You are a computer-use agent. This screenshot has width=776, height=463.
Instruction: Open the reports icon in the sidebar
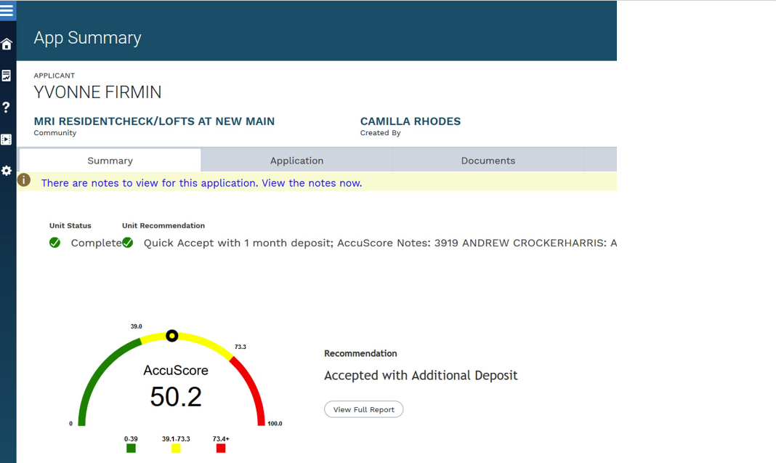click(x=7, y=75)
